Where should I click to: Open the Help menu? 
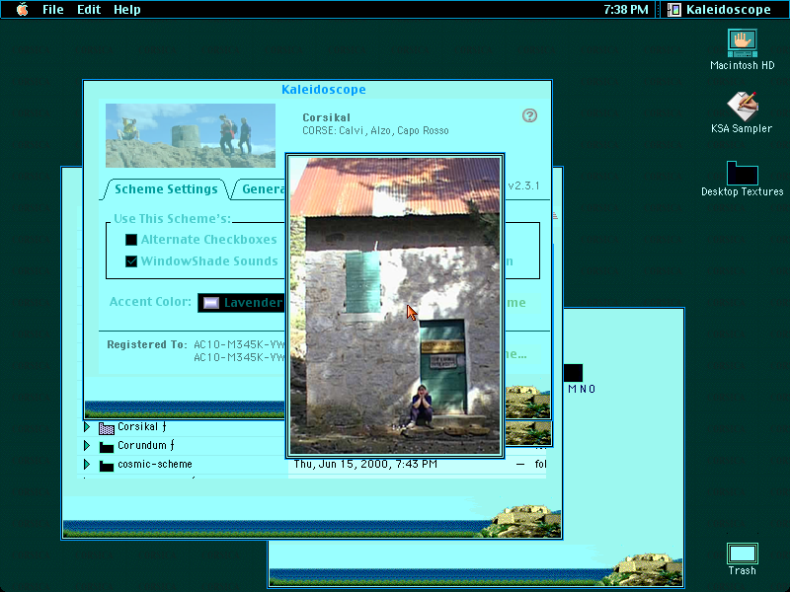(127, 10)
